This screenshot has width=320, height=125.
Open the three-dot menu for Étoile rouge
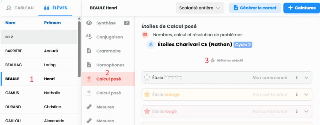coord(297,111)
